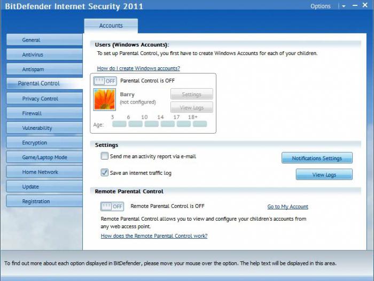Click Barry's orange flower account picture
Screen dimensions: 374x281
pyautogui.click(x=105, y=99)
